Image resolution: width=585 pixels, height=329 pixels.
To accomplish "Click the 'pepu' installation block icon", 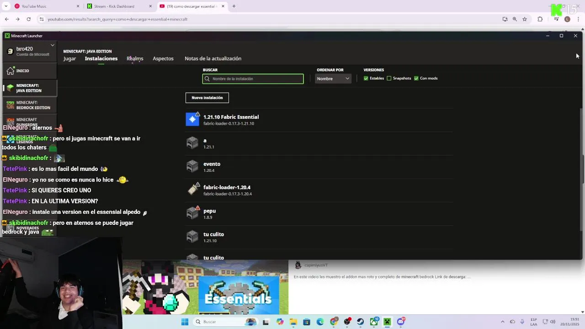I will pos(192,213).
